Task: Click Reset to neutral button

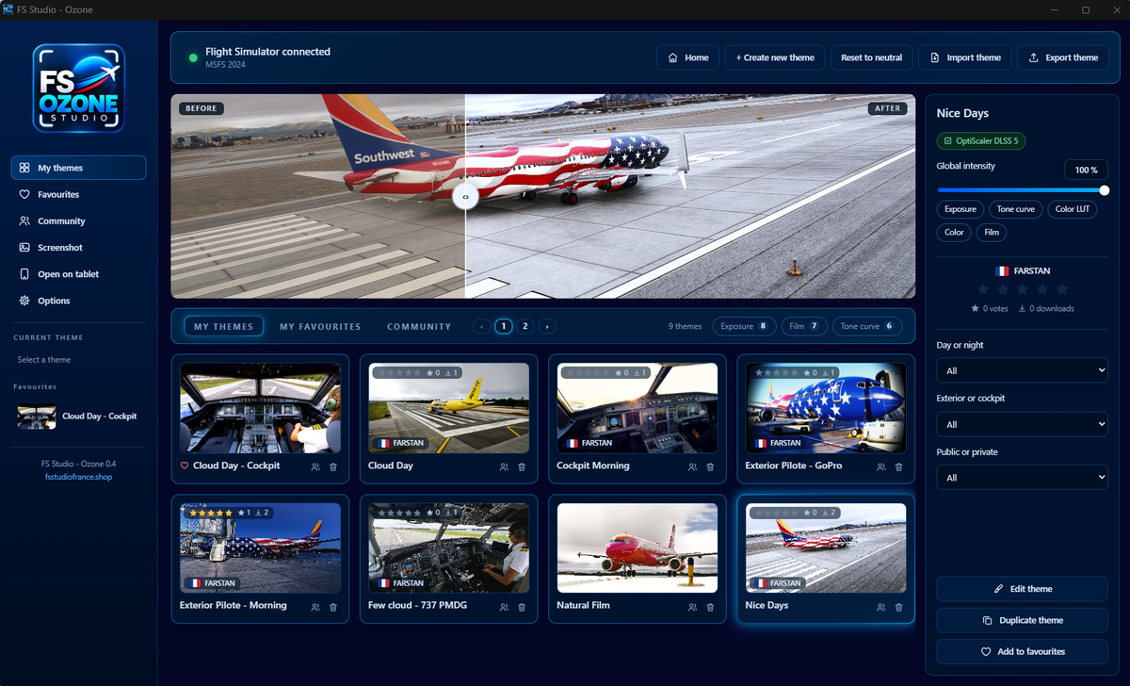Action: pyautogui.click(x=871, y=57)
